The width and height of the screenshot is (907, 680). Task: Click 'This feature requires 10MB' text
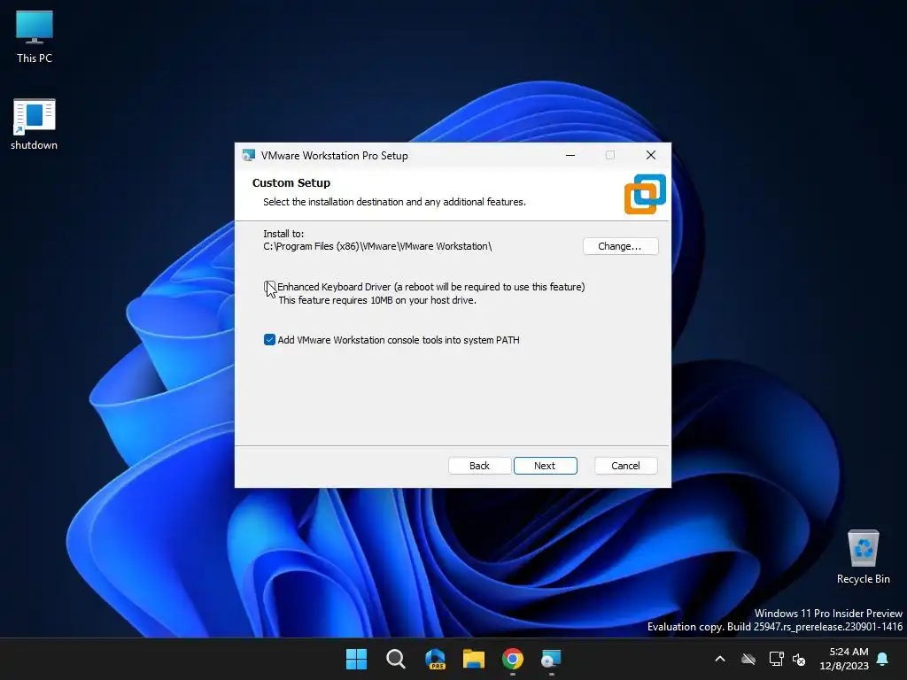pos(377,301)
